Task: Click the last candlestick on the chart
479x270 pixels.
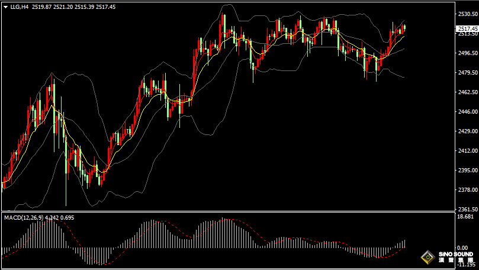Action: click(404, 28)
